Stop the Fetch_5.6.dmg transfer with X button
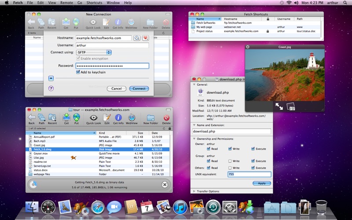Screen dimensions: 352x220 point(165,184)
